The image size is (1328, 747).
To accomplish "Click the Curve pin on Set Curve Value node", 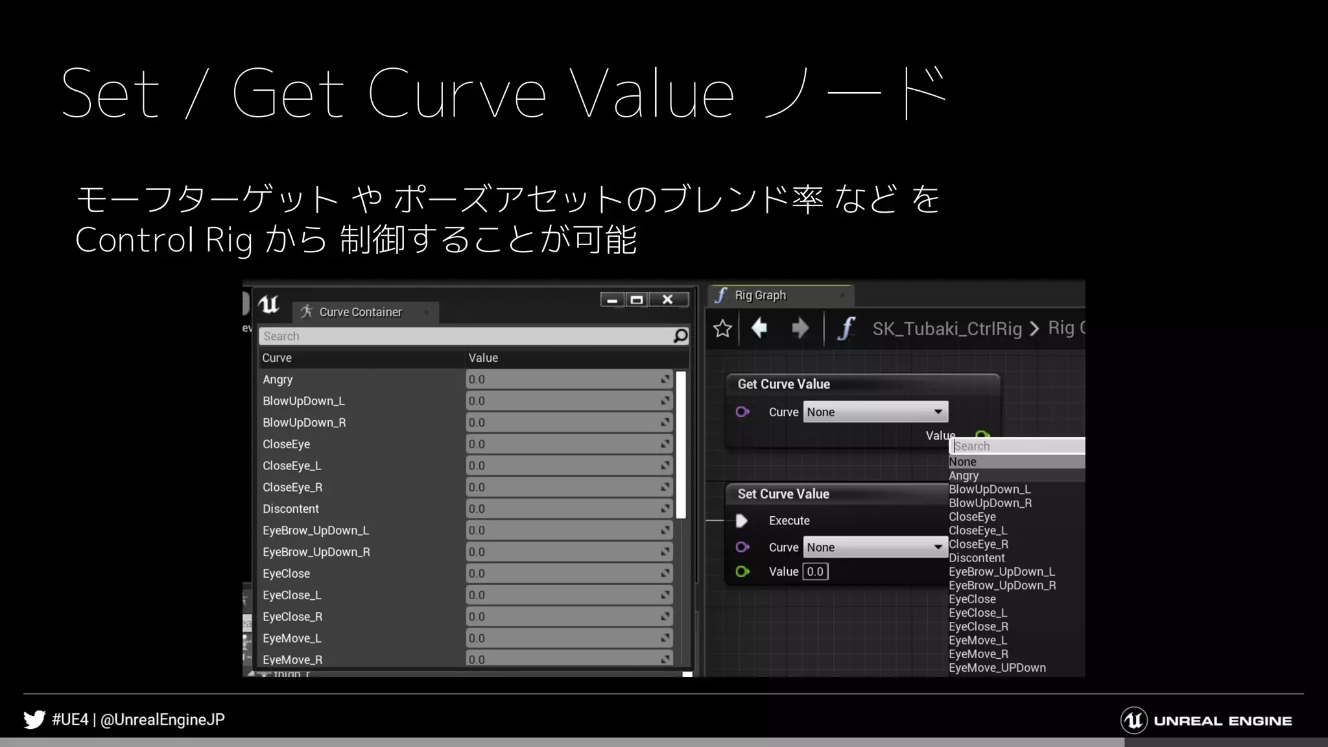I will point(742,547).
